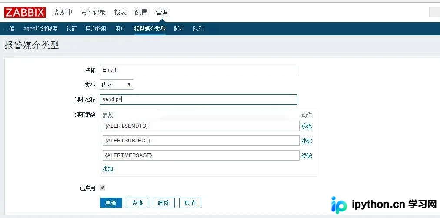Viewport: 440px width, 218px height.
Task: Go to the 队列 submenu
Action: point(198,29)
